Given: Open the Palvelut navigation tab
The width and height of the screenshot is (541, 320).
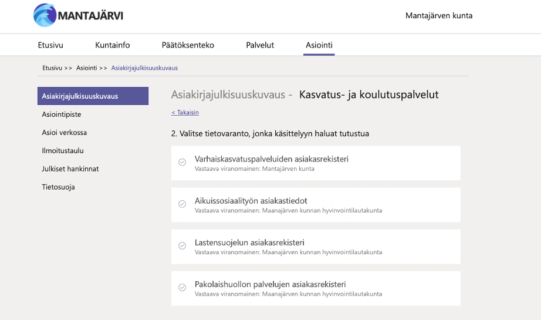Looking at the screenshot, I should 260,45.
